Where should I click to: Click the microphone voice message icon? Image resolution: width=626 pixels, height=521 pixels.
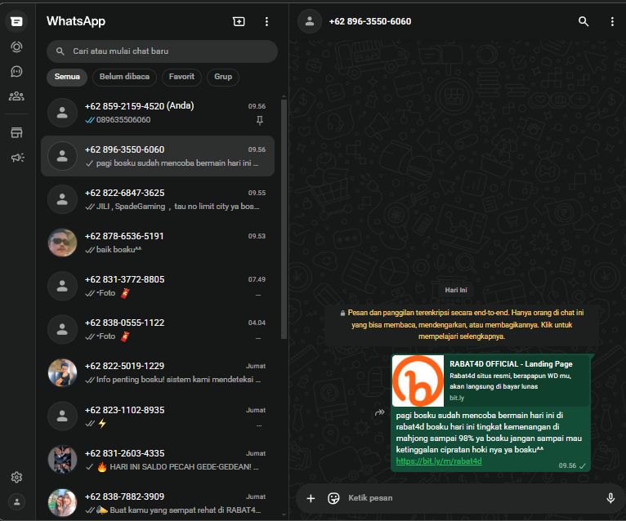point(610,498)
